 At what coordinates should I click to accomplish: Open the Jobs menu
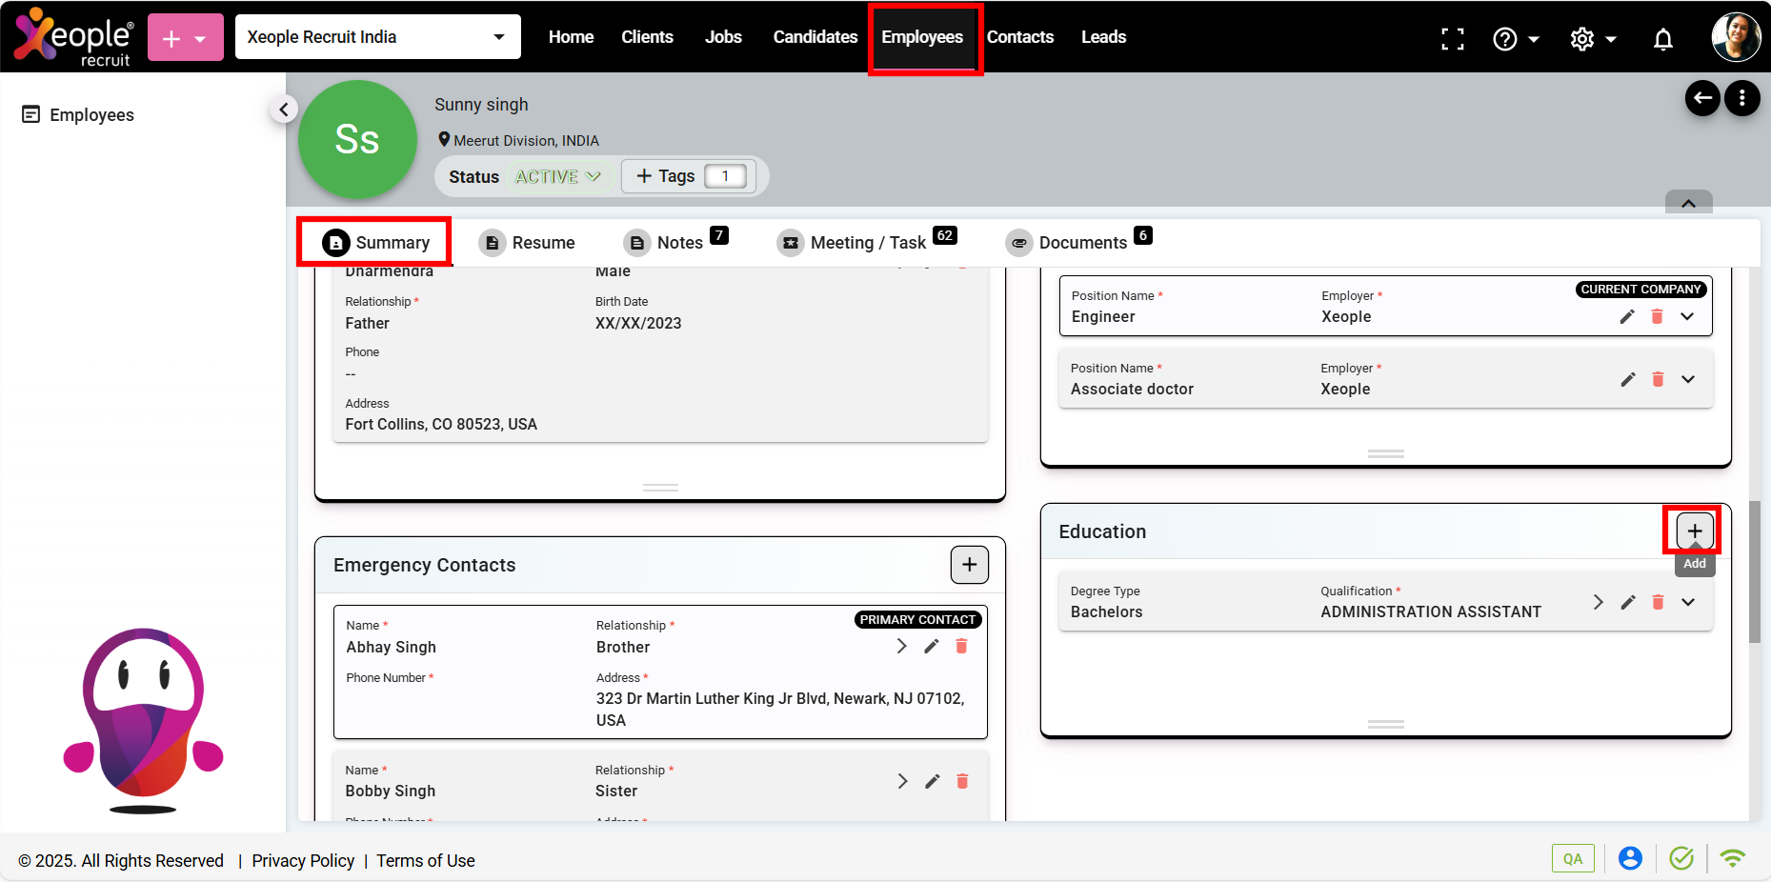click(x=723, y=37)
